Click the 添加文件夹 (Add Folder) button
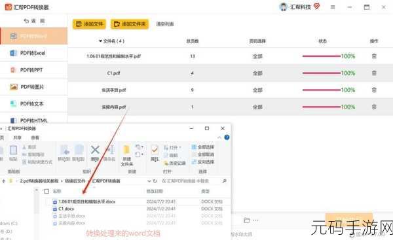The height and width of the screenshot is (240, 393). tap(130, 24)
